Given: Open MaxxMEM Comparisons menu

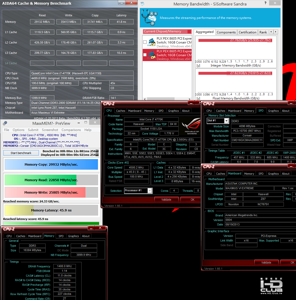Looking at the screenshot, I should click(x=71, y=130).
